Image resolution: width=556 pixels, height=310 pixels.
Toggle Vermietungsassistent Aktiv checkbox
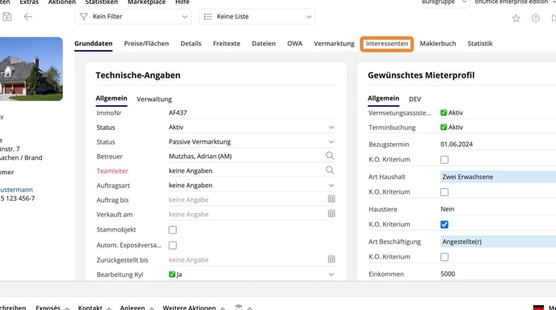click(x=444, y=113)
